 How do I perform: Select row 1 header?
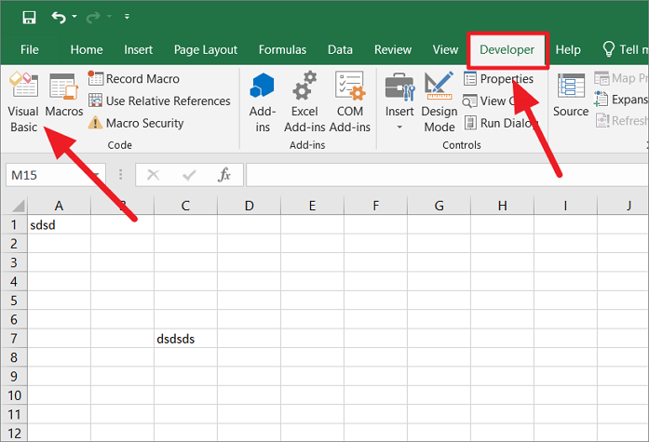point(14,224)
